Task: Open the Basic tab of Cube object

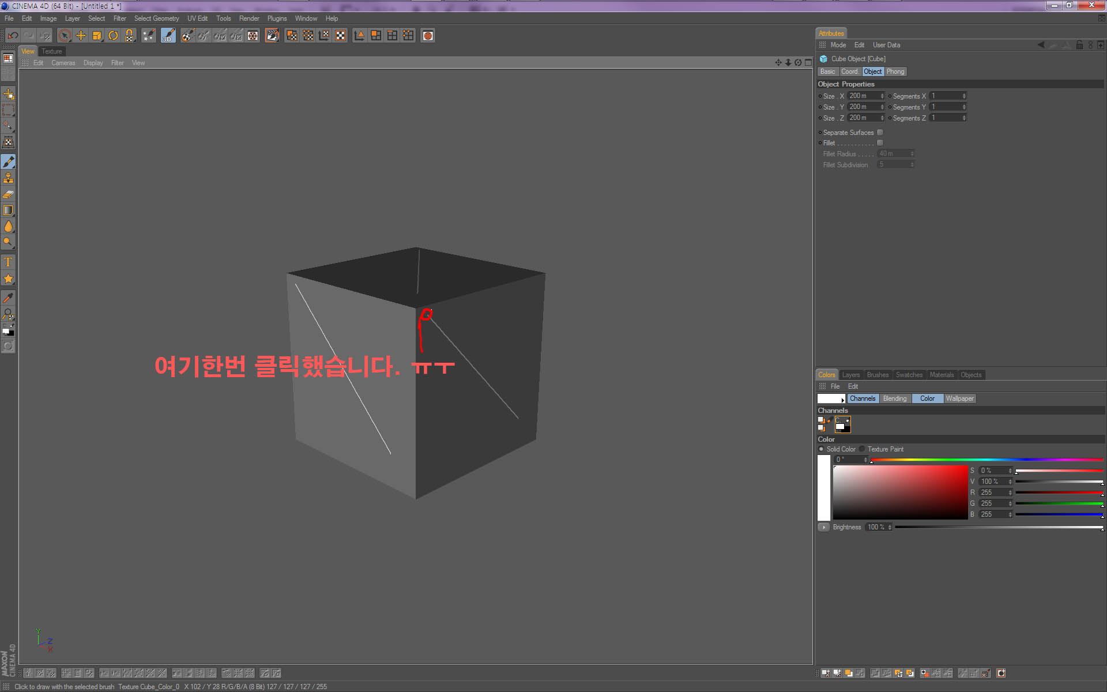Action: (827, 72)
